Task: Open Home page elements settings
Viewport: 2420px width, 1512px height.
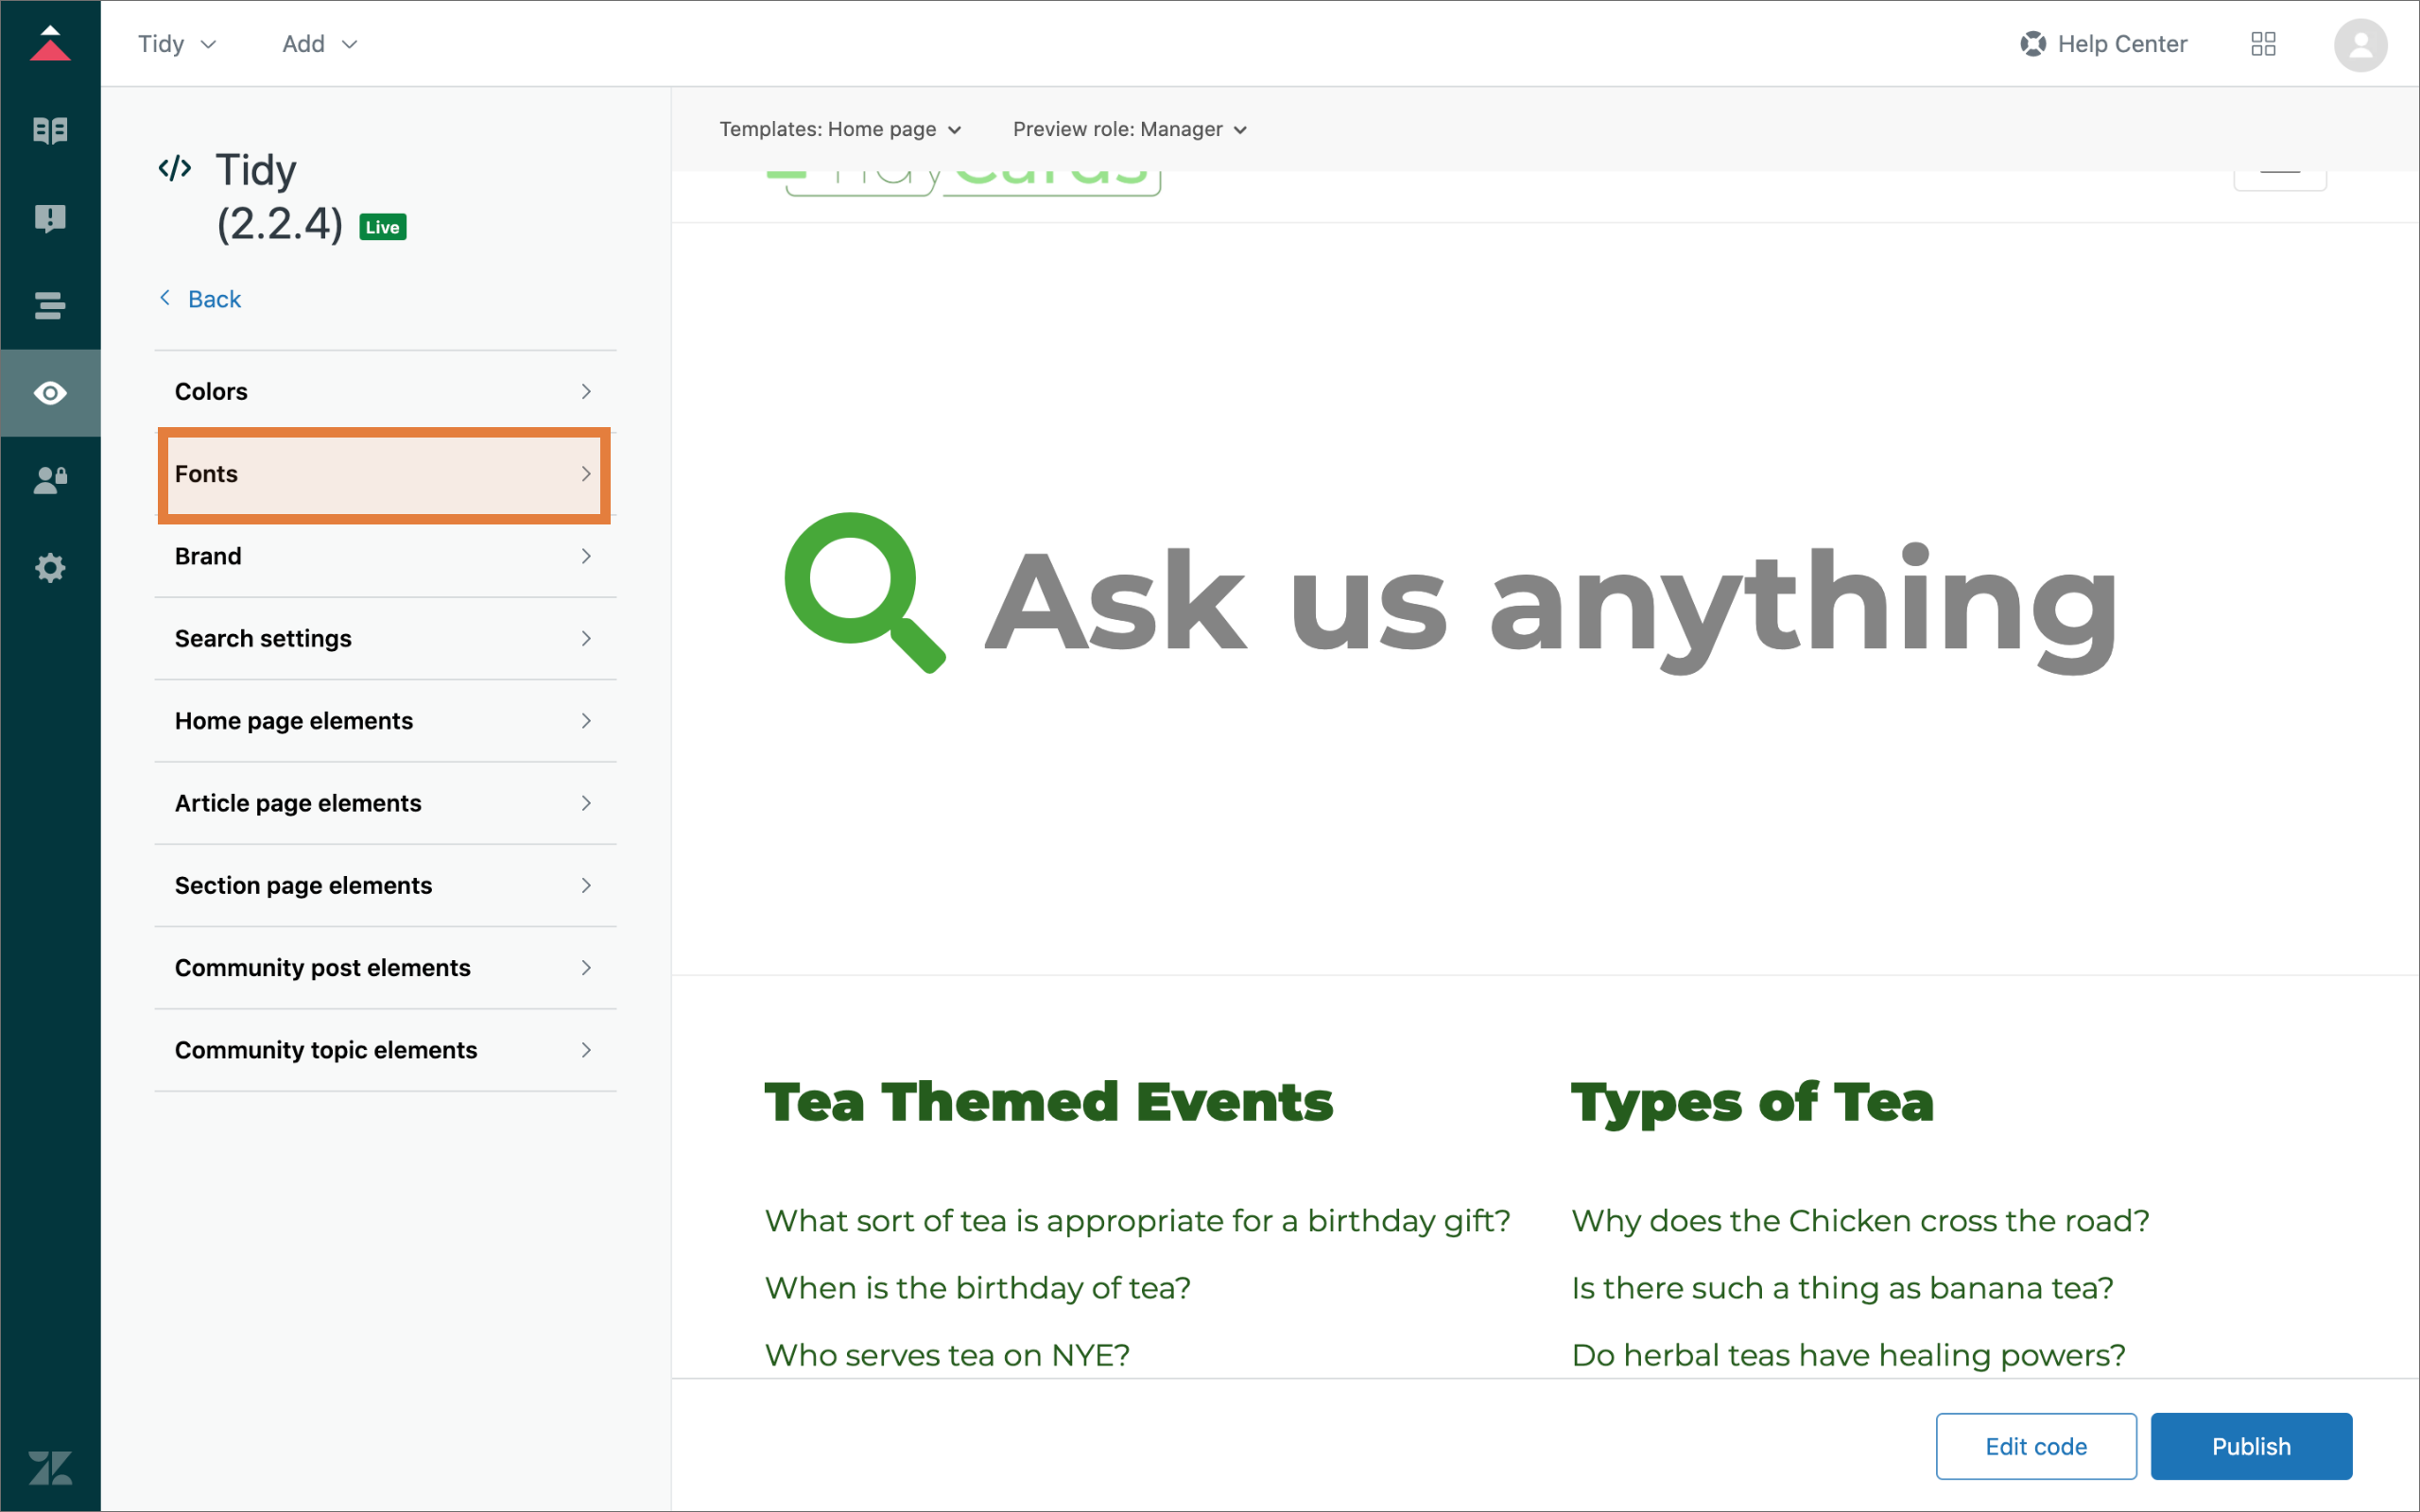Action: [385, 721]
